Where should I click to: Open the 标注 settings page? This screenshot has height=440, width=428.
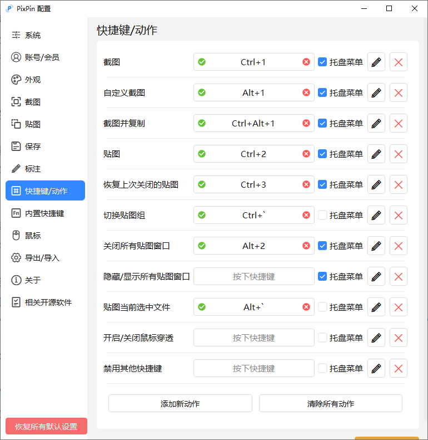pos(45,169)
